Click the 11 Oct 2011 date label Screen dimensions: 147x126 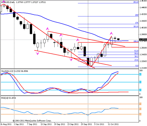(x=113, y=124)
